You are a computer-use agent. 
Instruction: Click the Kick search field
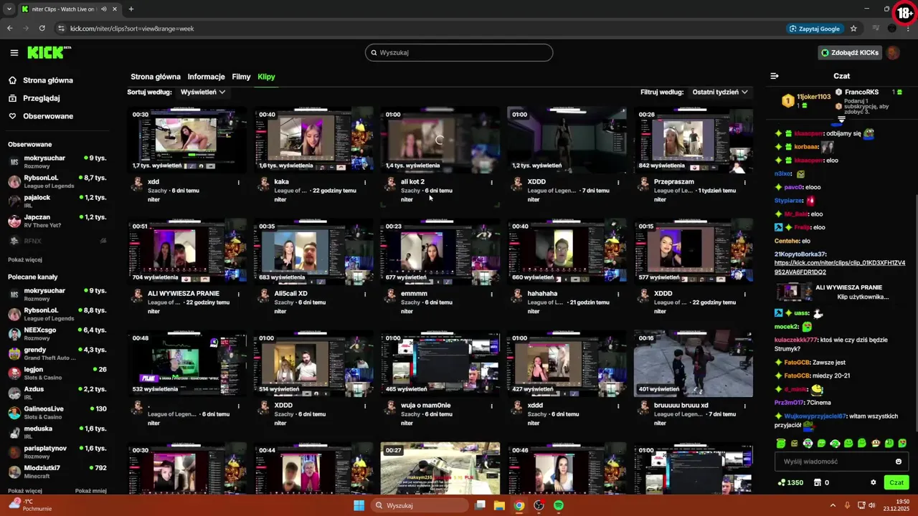[x=459, y=52]
